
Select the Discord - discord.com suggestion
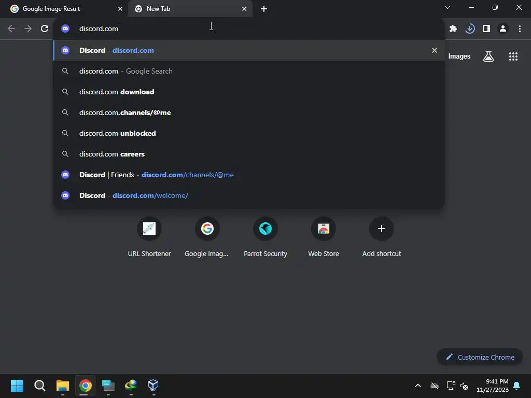pos(249,50)
